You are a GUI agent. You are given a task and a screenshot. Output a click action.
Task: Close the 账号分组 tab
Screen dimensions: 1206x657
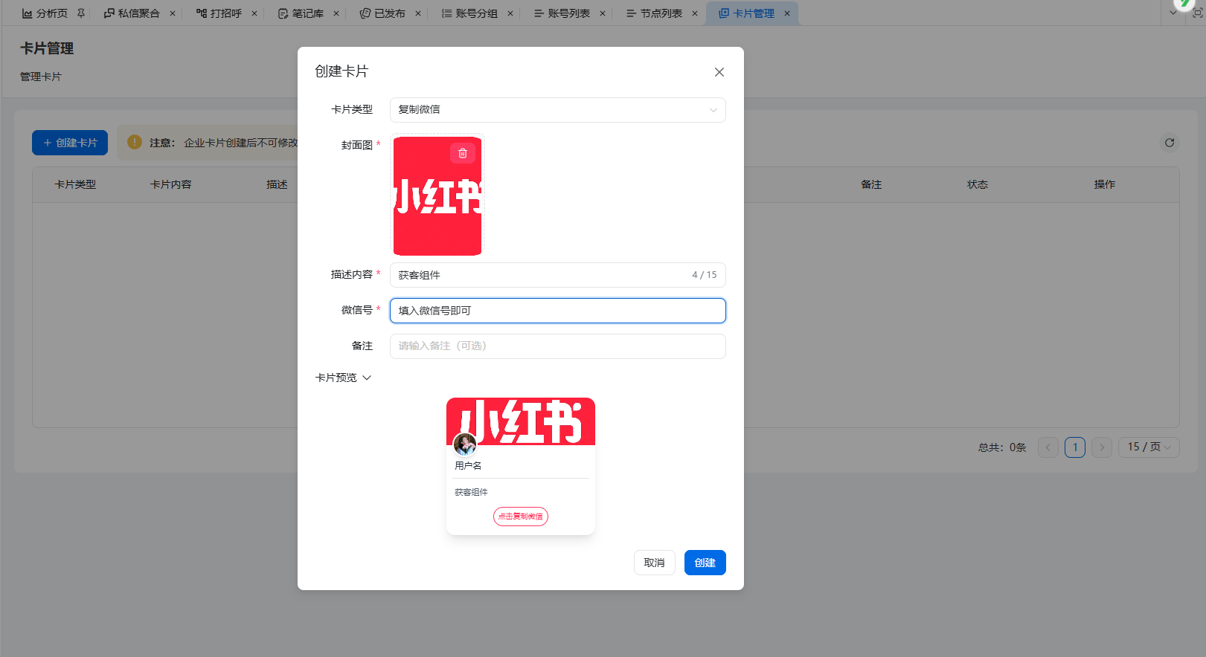click(510, 13)
